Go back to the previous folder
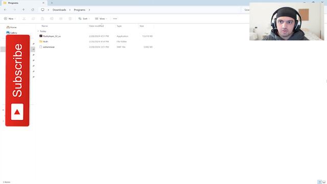Viewport: 327px width, 184px height. [x=5, y=10]
